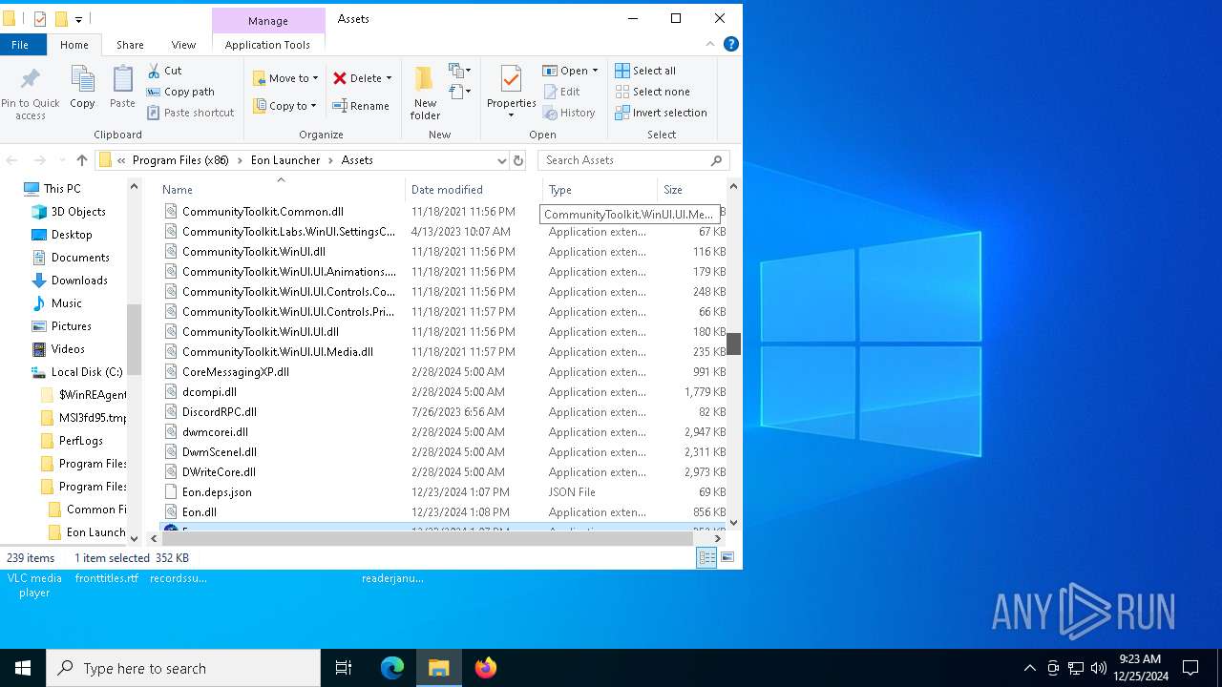Select CoreMessagingXP.dll file

[235, 372]
